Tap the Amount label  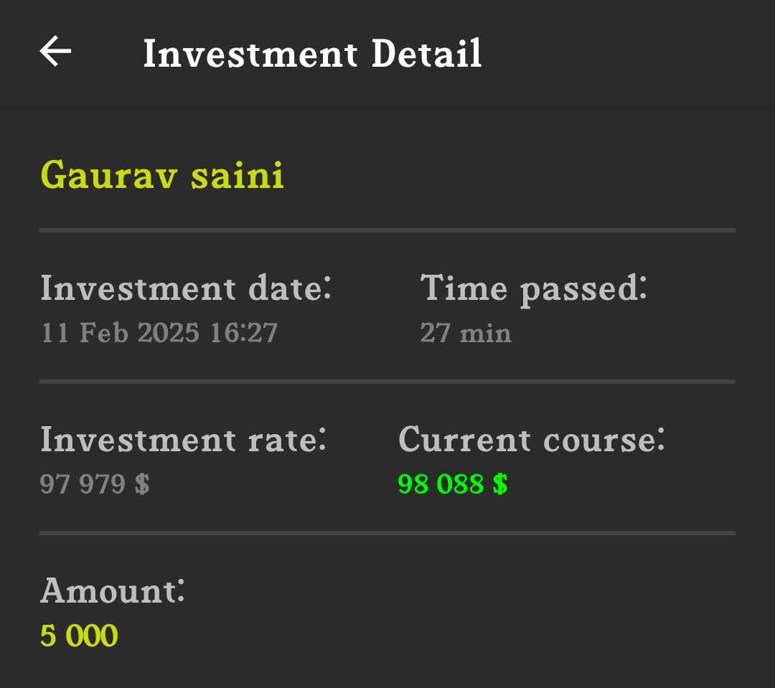[113, 591]
